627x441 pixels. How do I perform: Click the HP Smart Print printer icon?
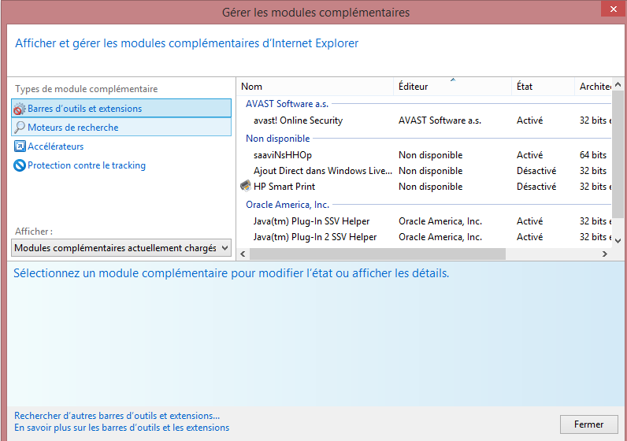click(x=246, y=186)
